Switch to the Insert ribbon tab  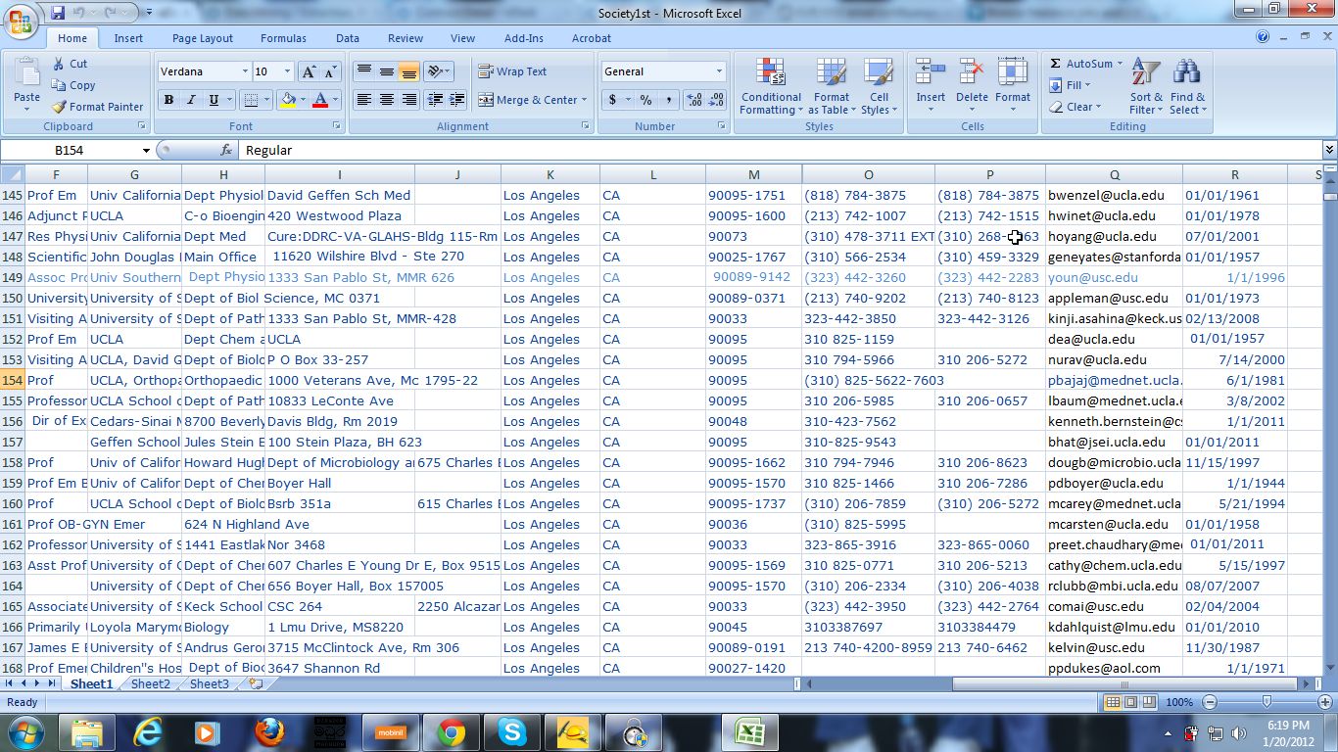[x=128, y=38]
